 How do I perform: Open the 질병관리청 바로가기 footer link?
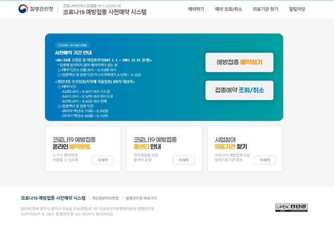[141, 198]
